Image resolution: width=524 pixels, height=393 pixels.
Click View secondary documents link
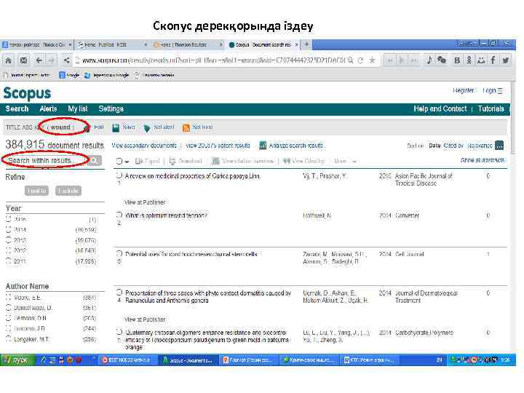click(x=144, y=146)
